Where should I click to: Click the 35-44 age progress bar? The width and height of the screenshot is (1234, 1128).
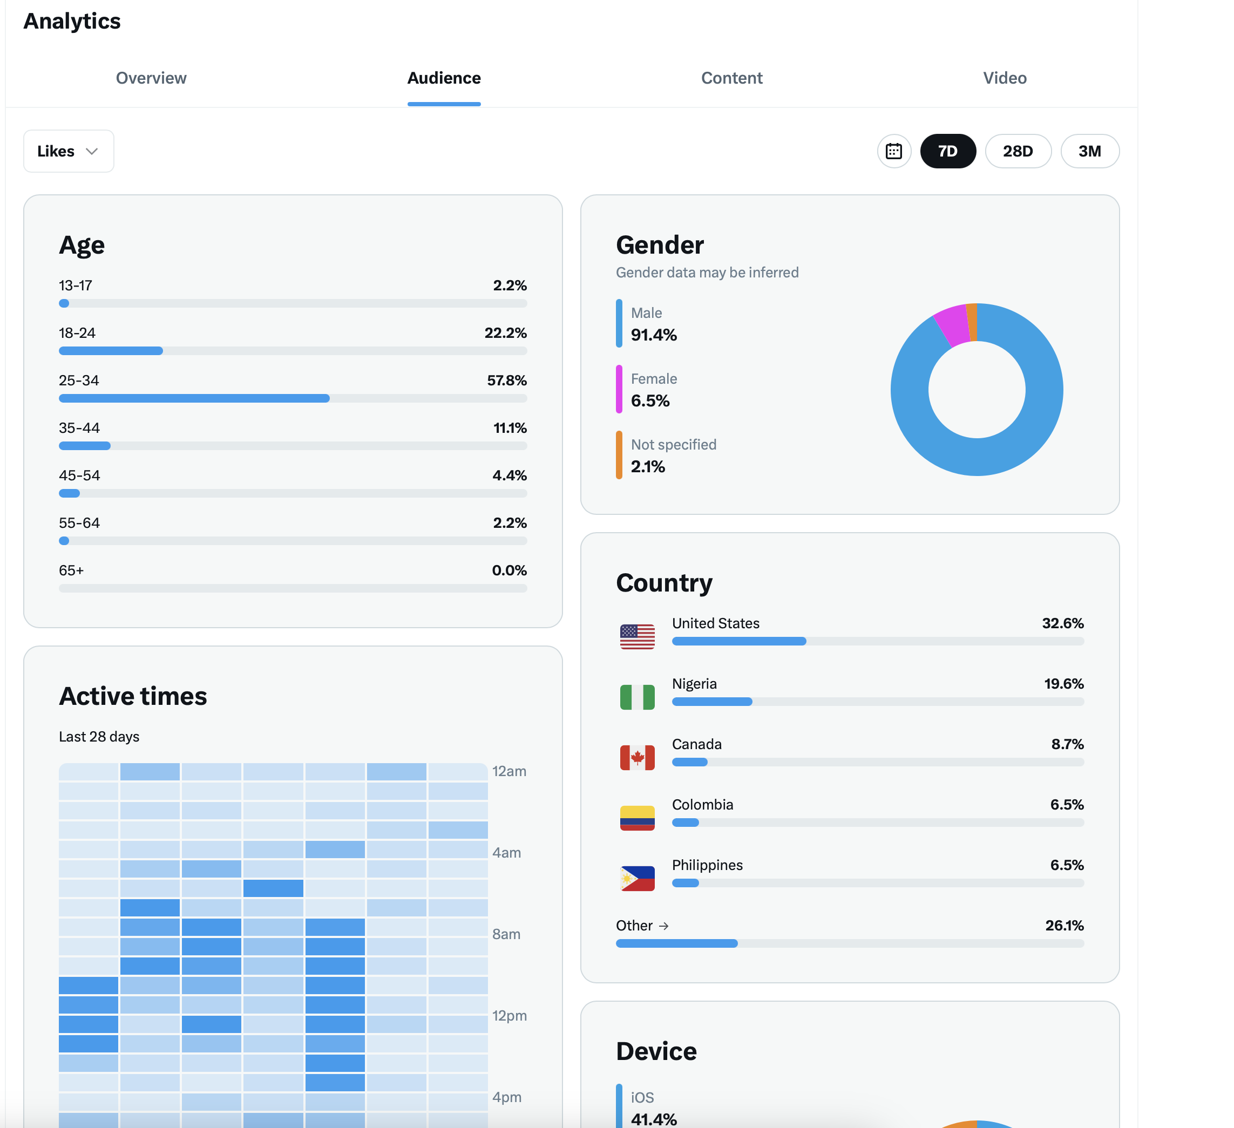point(293,446)
